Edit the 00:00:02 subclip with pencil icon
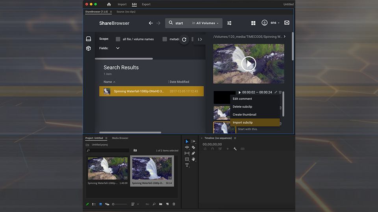 tap(276, 92)
